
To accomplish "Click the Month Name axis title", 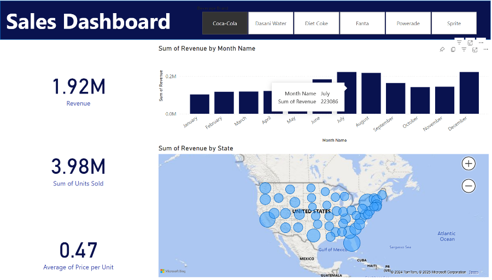I will point(335,141).
